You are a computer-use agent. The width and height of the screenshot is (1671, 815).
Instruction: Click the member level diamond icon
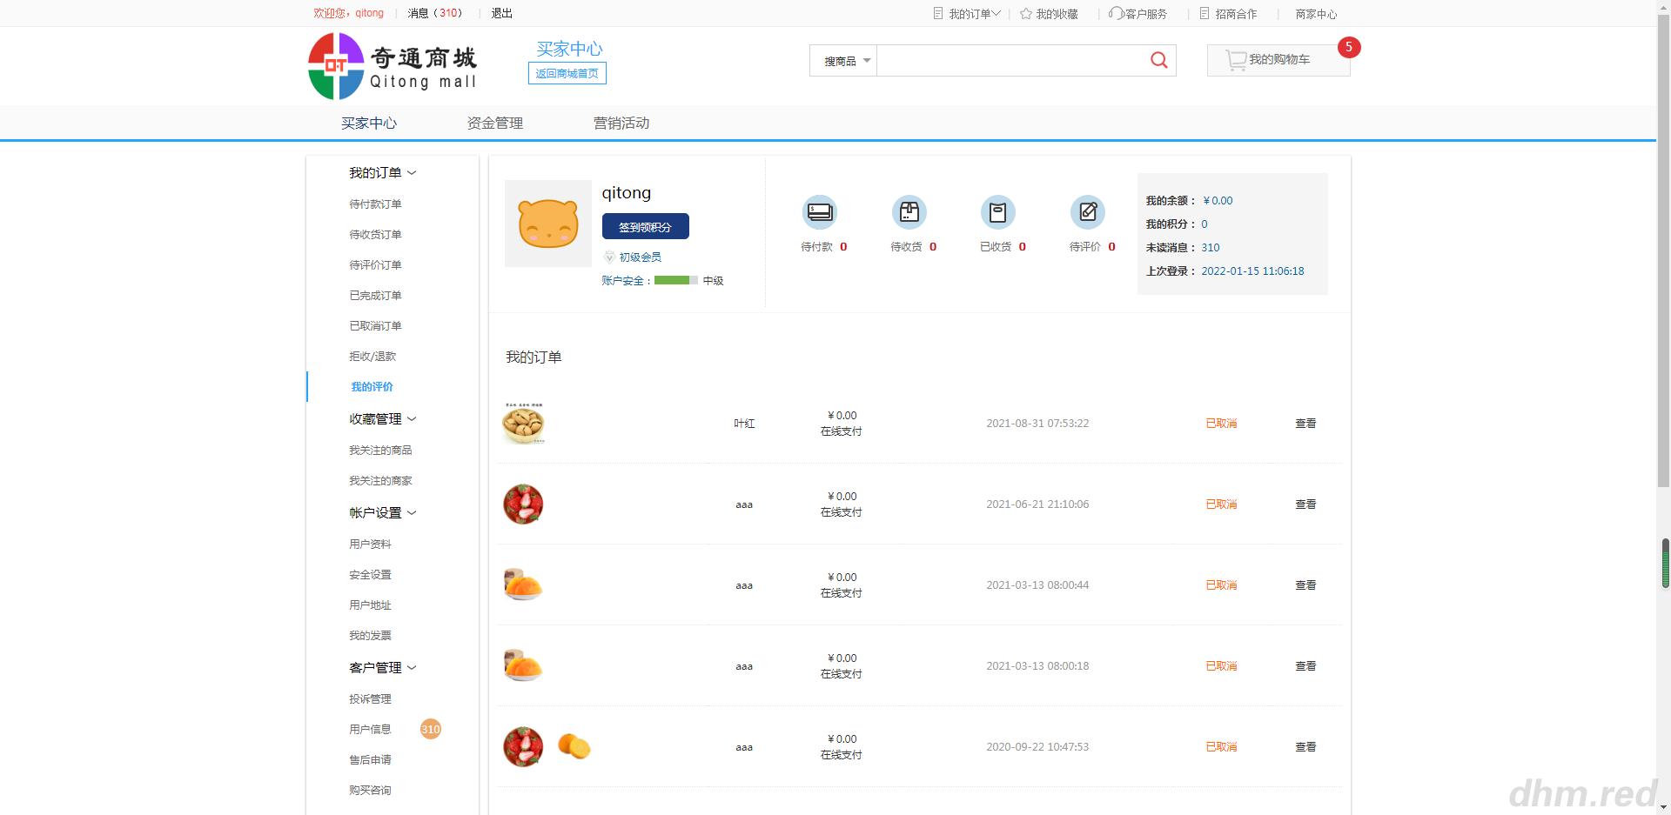point(610,257)
